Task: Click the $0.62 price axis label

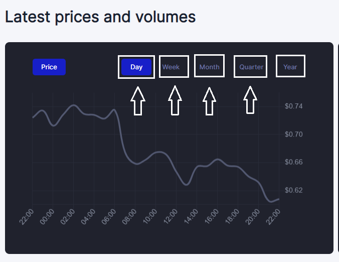Action: pos(293,190)
